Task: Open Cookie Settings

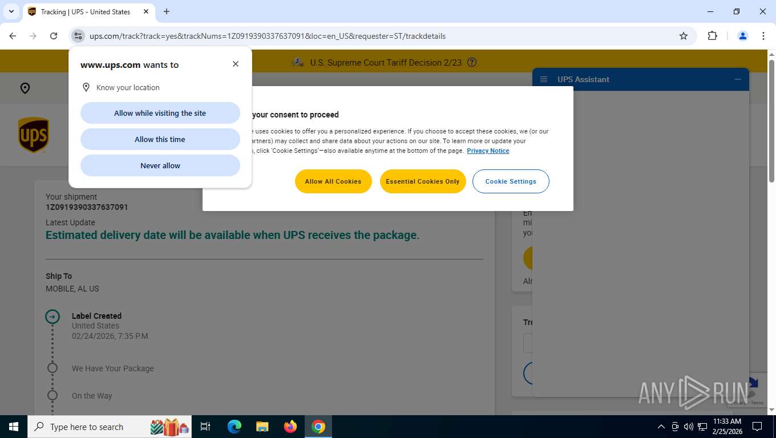Action: [x=511, y=181]
